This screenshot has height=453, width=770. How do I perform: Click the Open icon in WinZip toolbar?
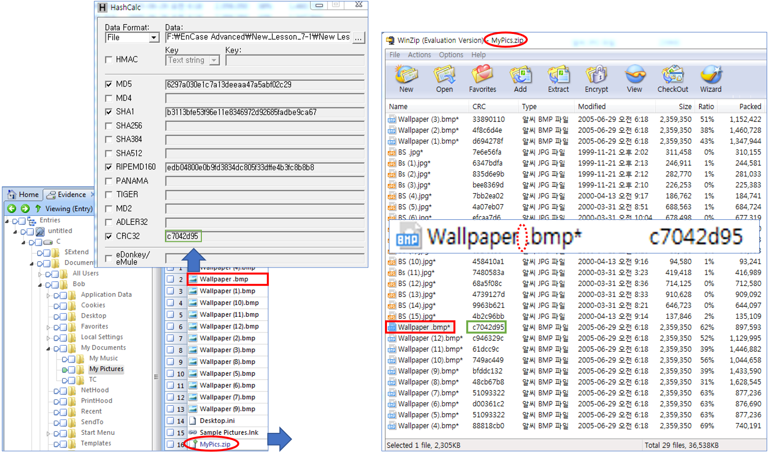(444, 75)
